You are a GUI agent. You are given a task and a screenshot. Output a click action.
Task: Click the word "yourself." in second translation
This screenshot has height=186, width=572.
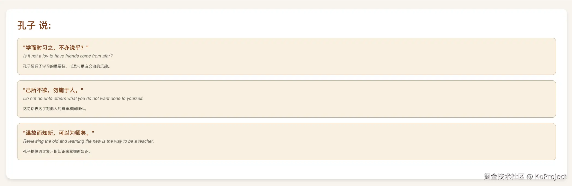pos(135,99)
